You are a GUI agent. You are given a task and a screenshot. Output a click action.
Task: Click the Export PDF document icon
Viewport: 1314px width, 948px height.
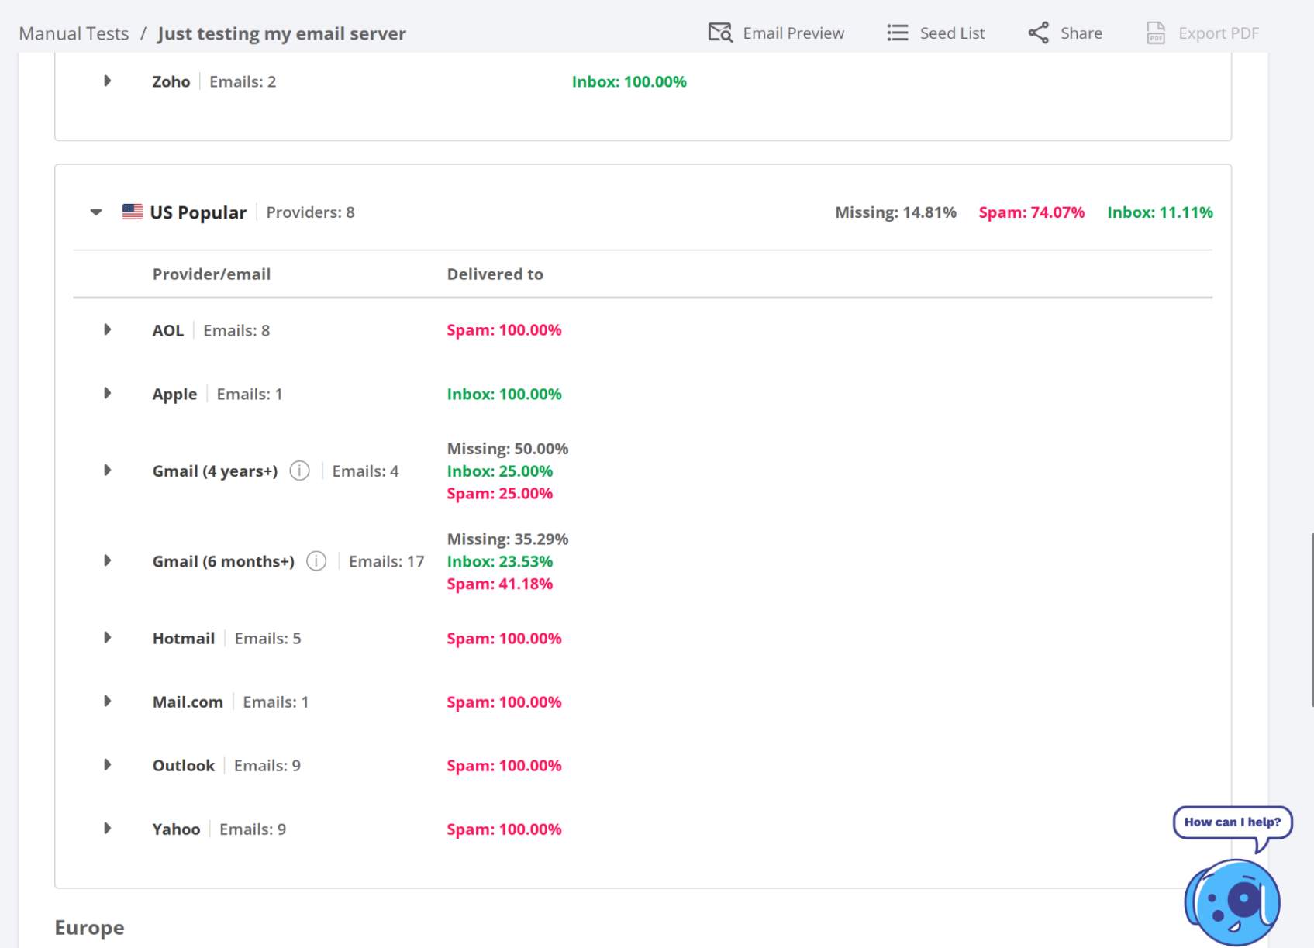pyautogui.click(x=1155, y=33)
